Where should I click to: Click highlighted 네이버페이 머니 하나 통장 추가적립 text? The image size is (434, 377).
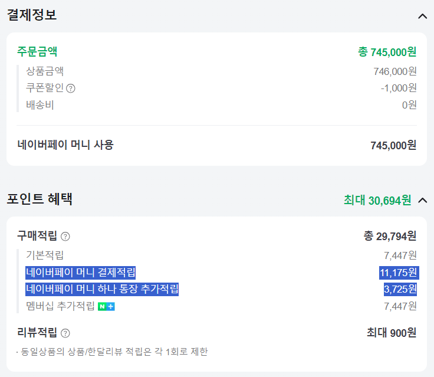[x=102, y=289]
